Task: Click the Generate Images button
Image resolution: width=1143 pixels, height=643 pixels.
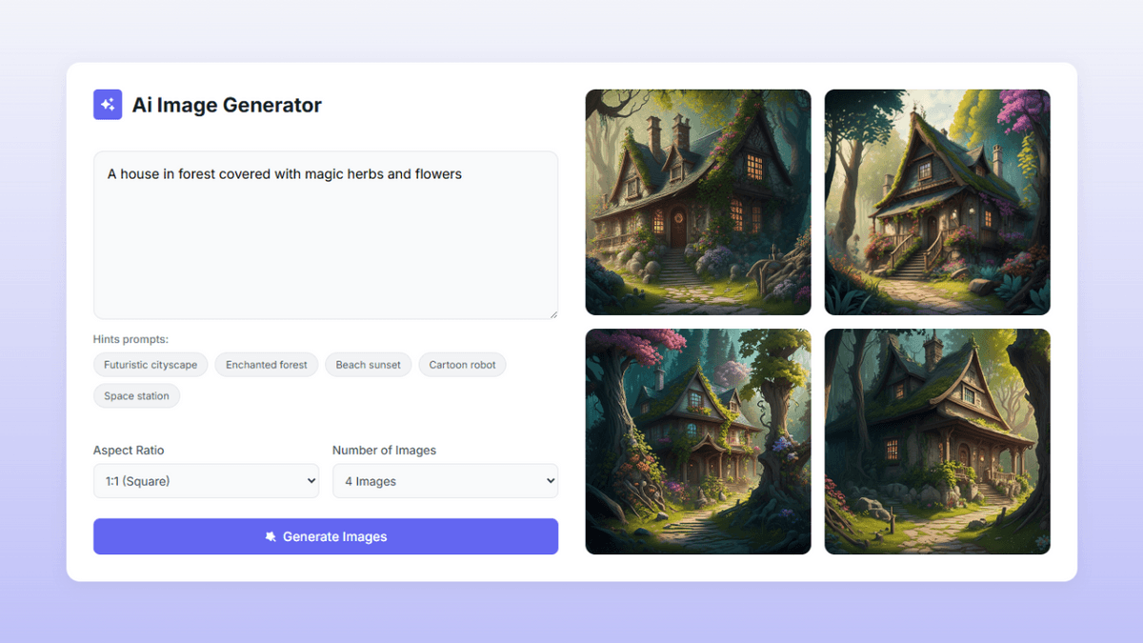Action: click(326, 536)
